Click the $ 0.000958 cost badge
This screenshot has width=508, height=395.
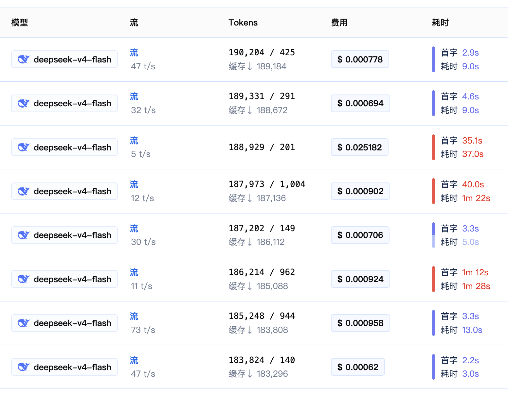coord(360,323)
